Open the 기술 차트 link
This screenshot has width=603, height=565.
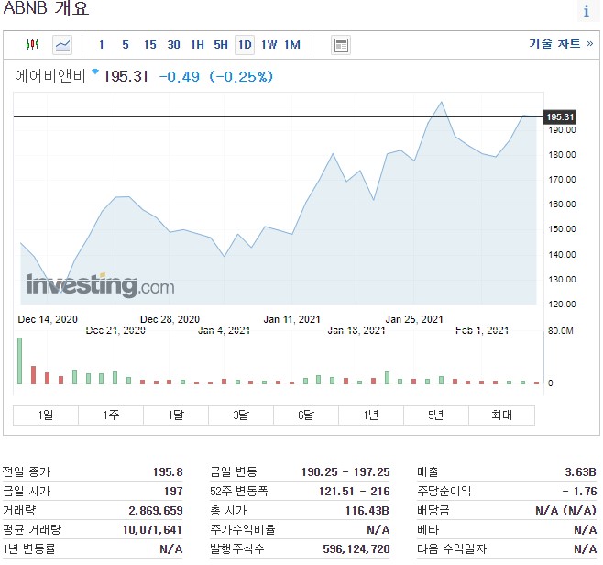click(561, 43)
